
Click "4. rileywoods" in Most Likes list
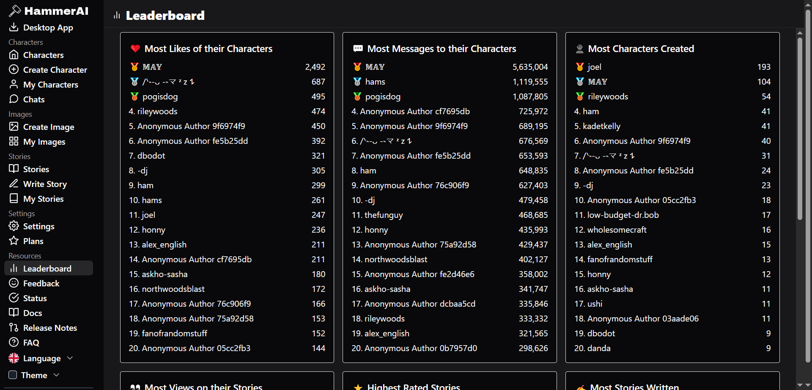point(153,111)
